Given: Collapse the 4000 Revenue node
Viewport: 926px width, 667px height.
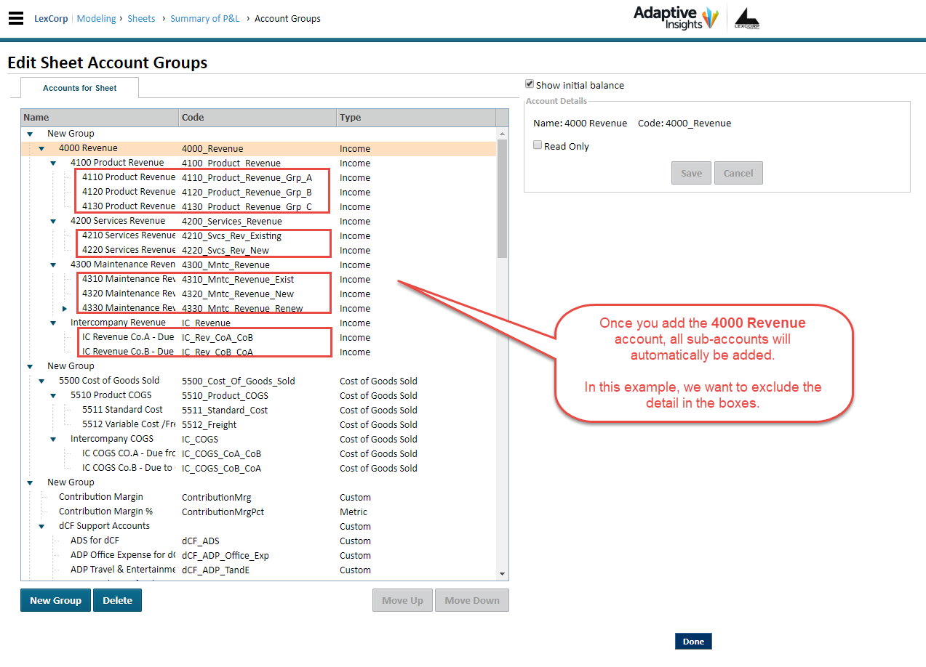Looking at the screenshot, I should [41, 148].
